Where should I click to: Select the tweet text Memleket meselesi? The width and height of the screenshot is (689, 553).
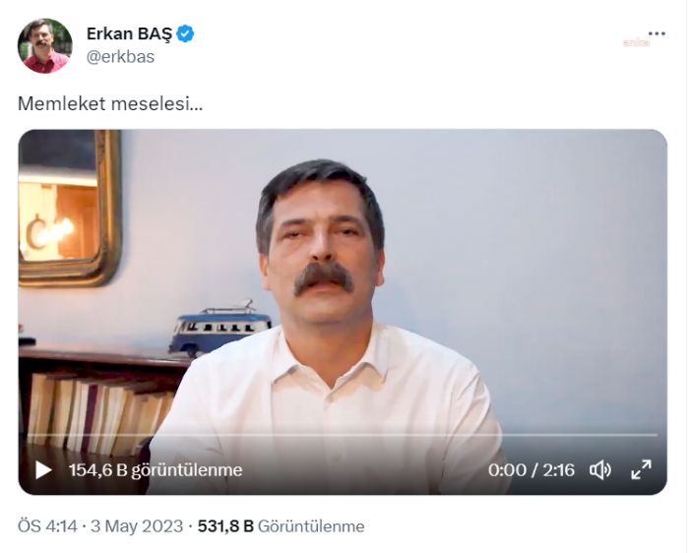[x=110, y=104]
